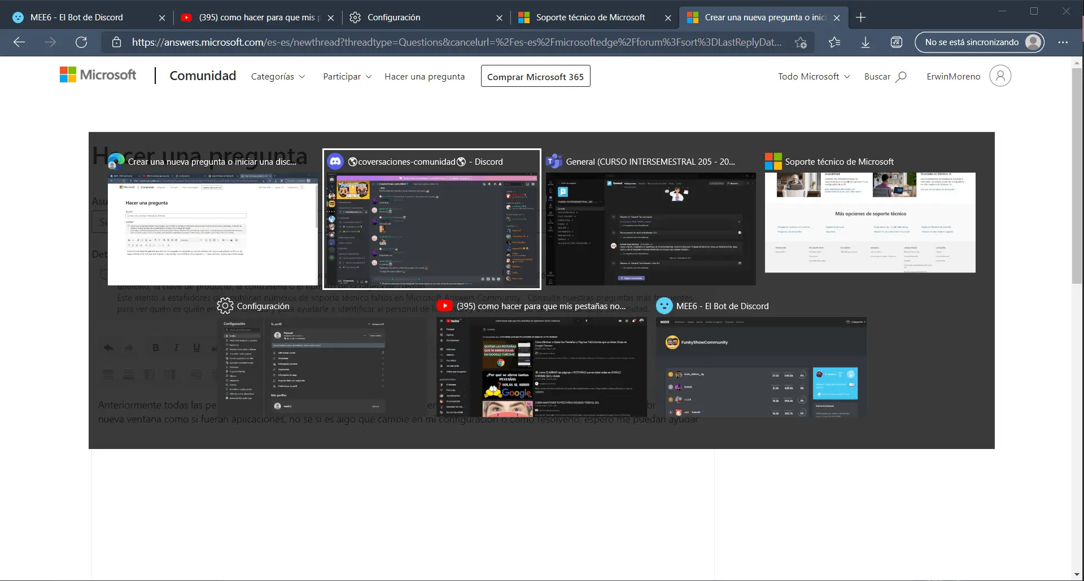Open the browser Settings and more menu
1084x581 pixels.
[x=1063, y=42]
